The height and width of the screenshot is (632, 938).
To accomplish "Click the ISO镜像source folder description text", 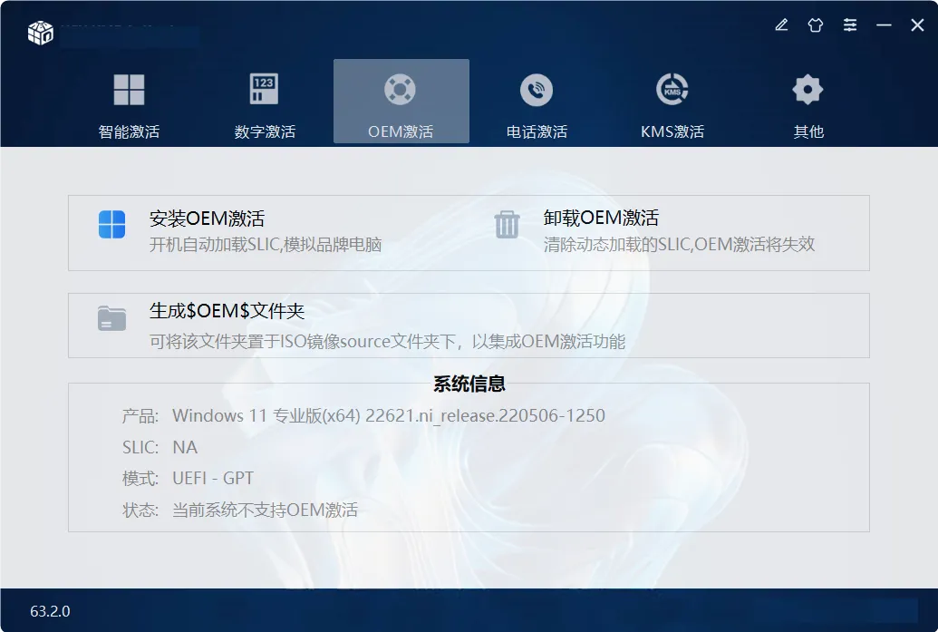I will click(x=387, y=342).
